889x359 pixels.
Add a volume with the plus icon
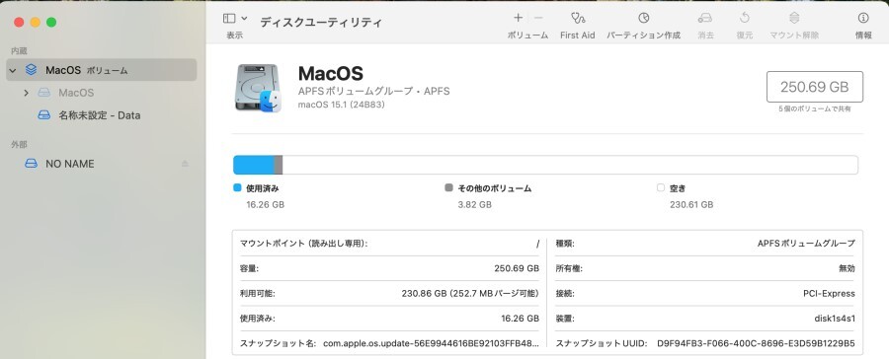518,18
